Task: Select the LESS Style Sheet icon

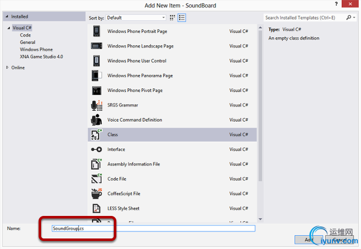Action: click(x=96, y=208)
